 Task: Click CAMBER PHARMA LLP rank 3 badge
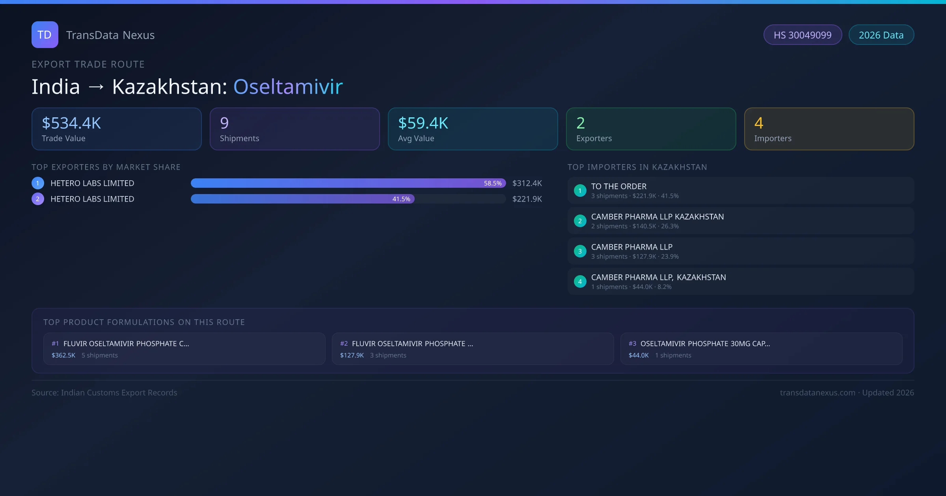click(x=580, y=251)
